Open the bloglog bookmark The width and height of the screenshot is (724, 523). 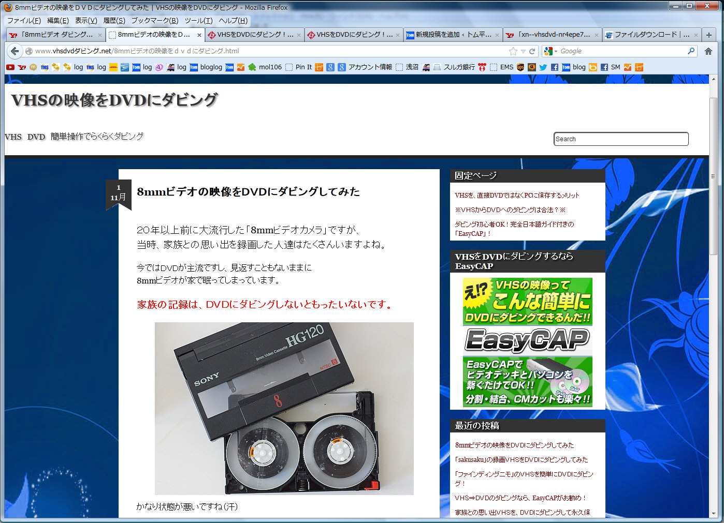tap(206, 67)
